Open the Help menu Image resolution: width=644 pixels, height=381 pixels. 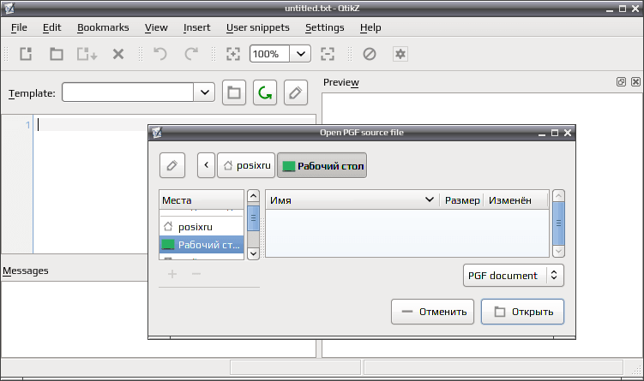370,27
